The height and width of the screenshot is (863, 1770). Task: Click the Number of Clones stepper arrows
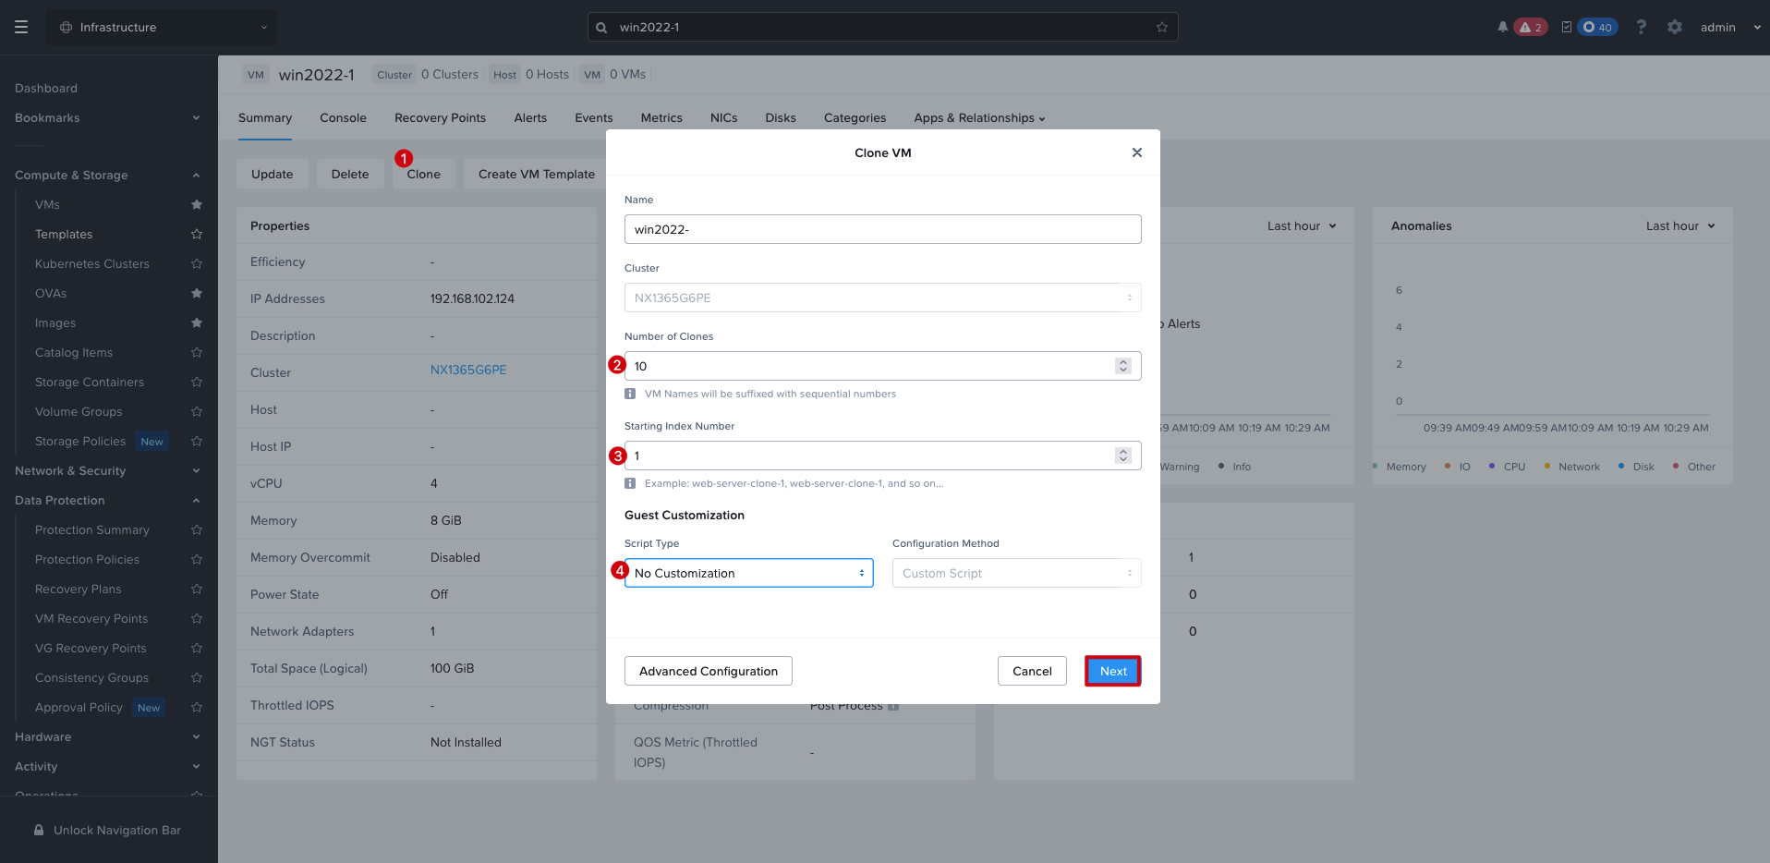pos(1123,366)
